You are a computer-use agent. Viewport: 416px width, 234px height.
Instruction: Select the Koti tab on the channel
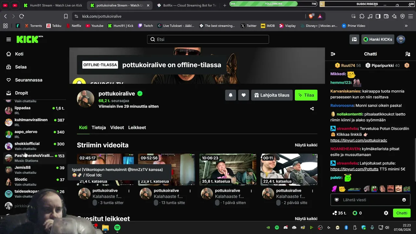pyautogui.click(x=83, y=127)
